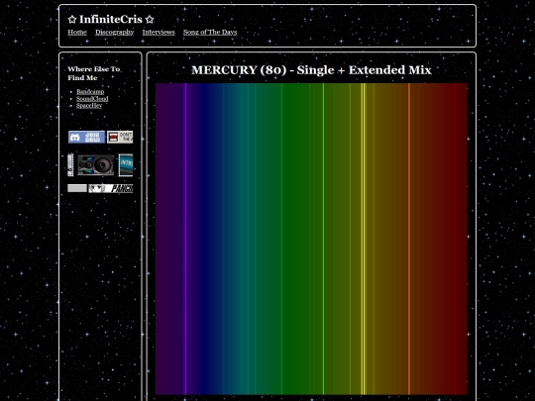535x401 pixels.
Task: Click the gray 'DON'T' badge with red icon
Action: (120, 137)
